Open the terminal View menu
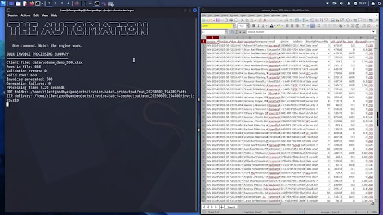 click(x=45, y=15)
